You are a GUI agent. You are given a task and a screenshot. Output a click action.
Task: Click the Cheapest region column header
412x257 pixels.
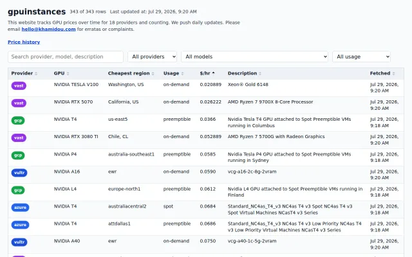[129, 73]
